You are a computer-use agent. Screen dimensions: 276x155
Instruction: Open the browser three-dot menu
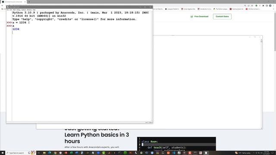pyautogui.click(x=274, y=6)
